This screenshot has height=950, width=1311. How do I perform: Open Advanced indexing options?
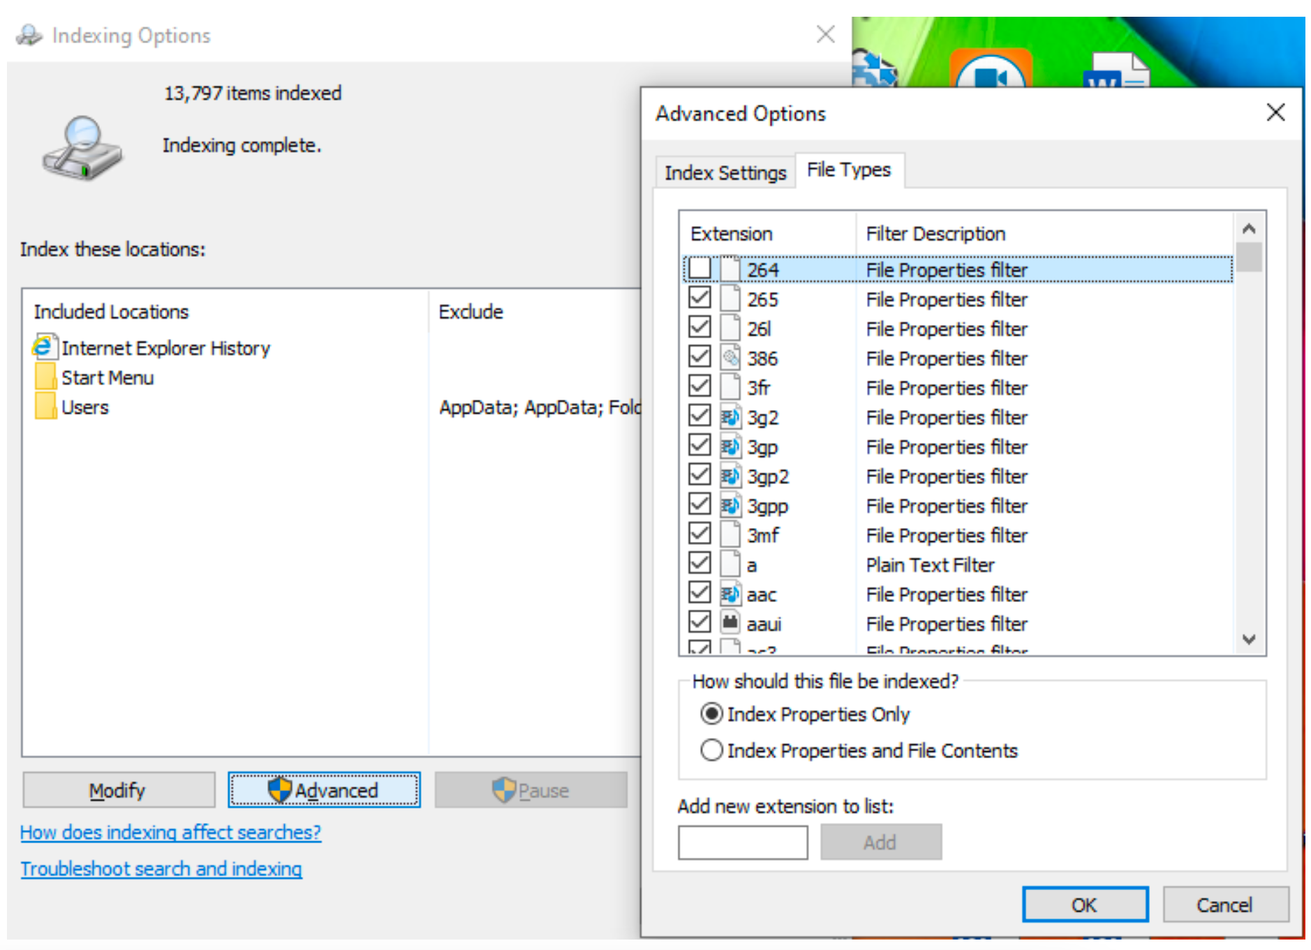324,790
